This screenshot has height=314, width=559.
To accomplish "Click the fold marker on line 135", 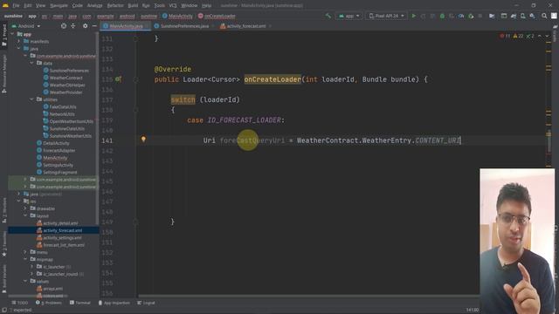I will (x=136, y=79).
